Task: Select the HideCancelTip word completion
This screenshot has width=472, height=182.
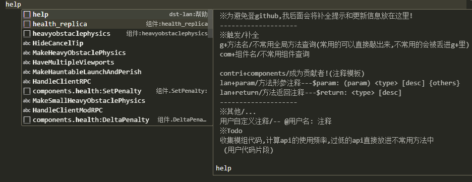Action: (116, 43)
